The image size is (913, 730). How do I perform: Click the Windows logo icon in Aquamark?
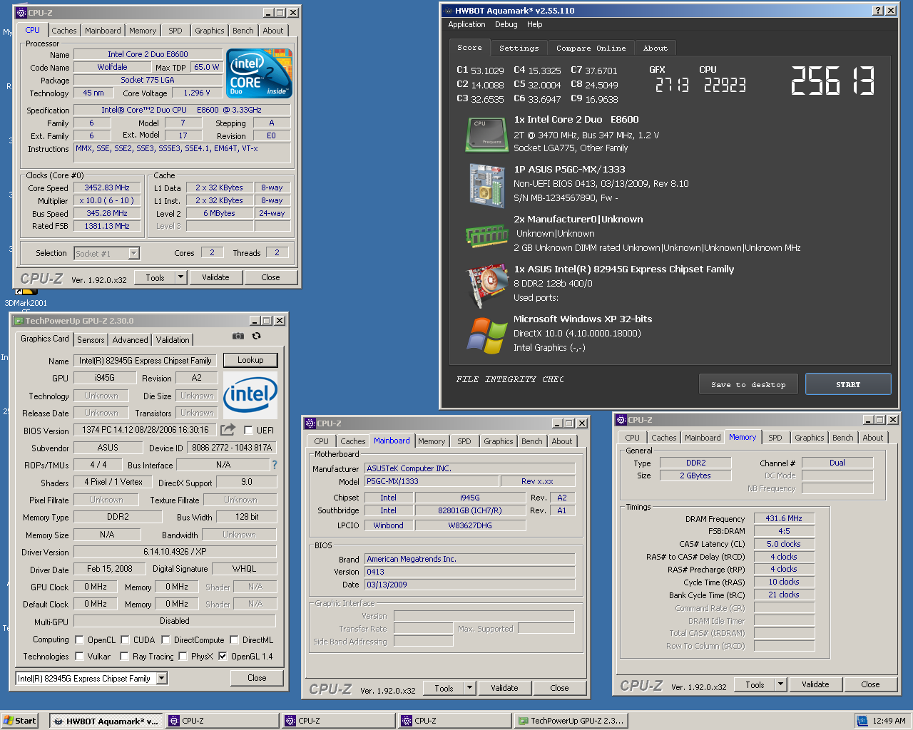pyautogui.click(x=486, y=335)
